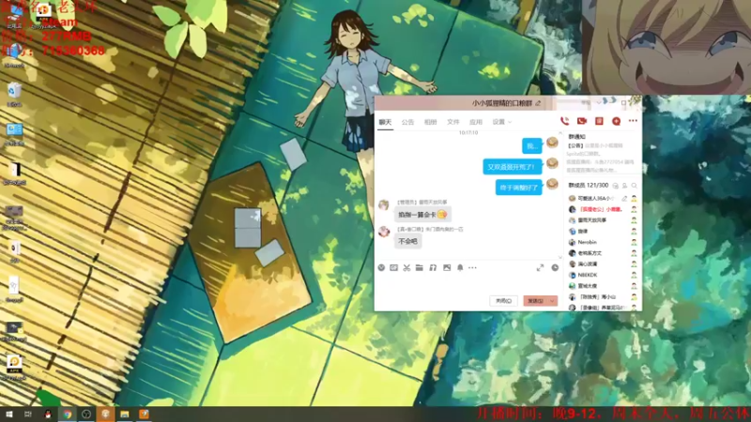Open the GIF sticker panel icon
The image size is (751, 422).
point(393,268)
